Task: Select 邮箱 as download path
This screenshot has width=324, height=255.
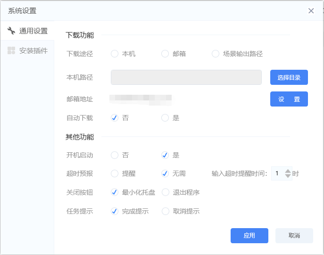Action: tap(165, 54)
